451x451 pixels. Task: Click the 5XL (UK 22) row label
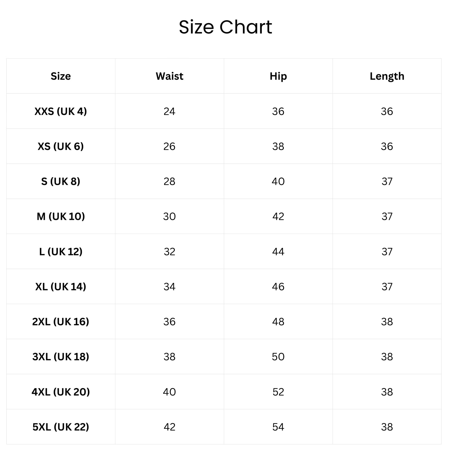61,427
